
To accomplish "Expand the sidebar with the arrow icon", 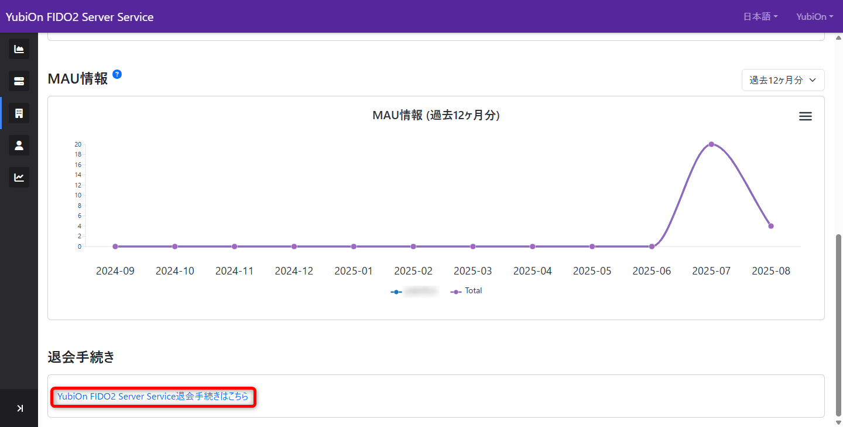I will pos(20,408).
